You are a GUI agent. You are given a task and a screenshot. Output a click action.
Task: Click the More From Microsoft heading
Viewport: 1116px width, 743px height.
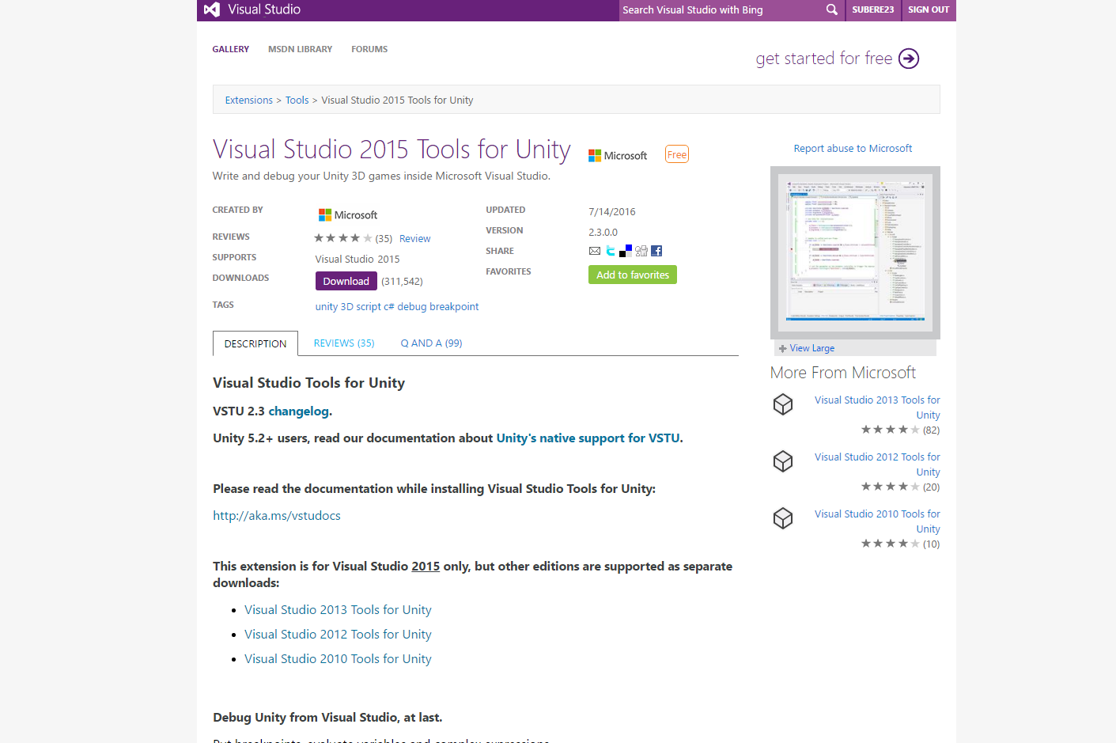pos(843,373)
